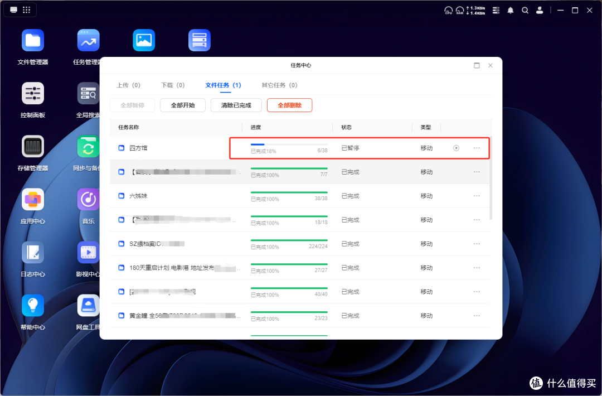Click the 全部暂停 button
This screenshot has width=602, height=396.
point(133,105)
